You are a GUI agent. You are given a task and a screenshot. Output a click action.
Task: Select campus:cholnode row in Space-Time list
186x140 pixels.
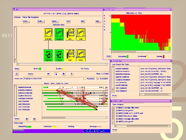25,99
